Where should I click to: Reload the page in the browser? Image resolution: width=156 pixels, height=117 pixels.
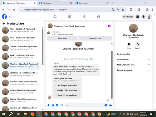pyautogui.click(x=14, y=10)
